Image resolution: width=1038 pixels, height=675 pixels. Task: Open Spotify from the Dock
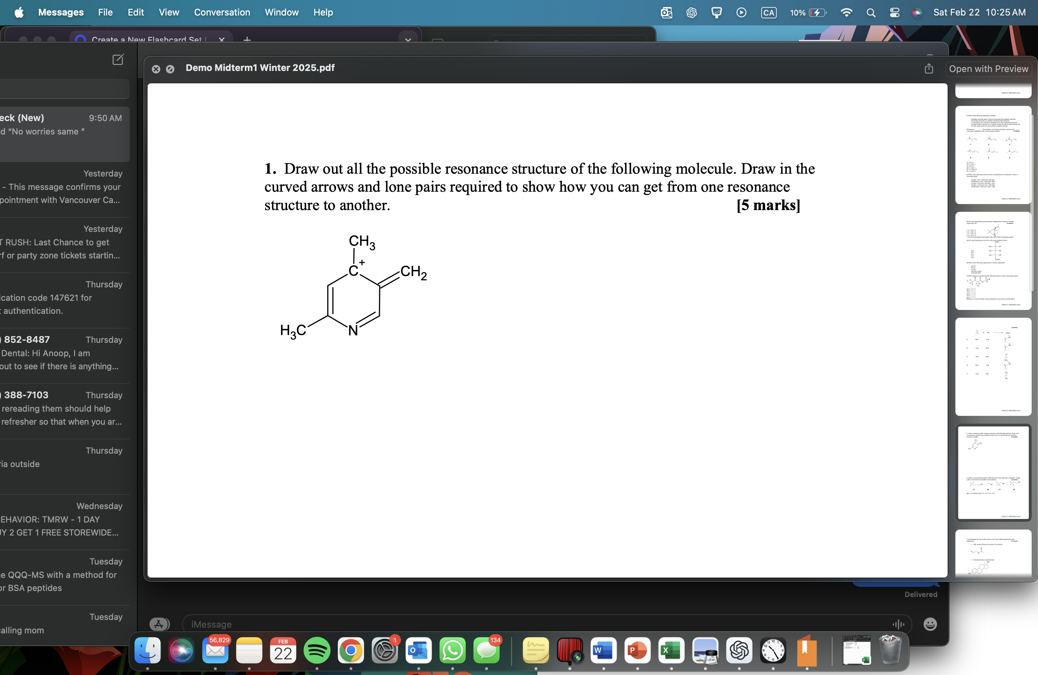(x=317, y=651)
